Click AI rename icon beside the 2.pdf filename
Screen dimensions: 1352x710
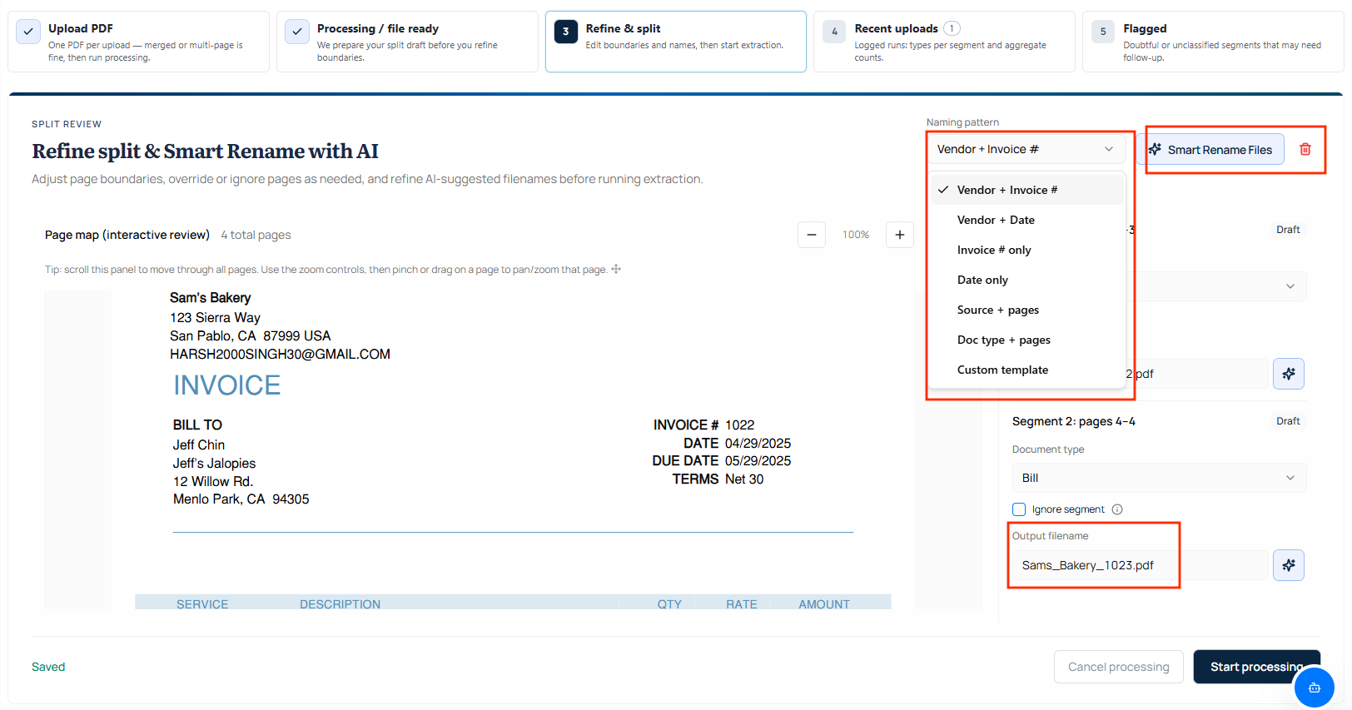[1288, 374]
